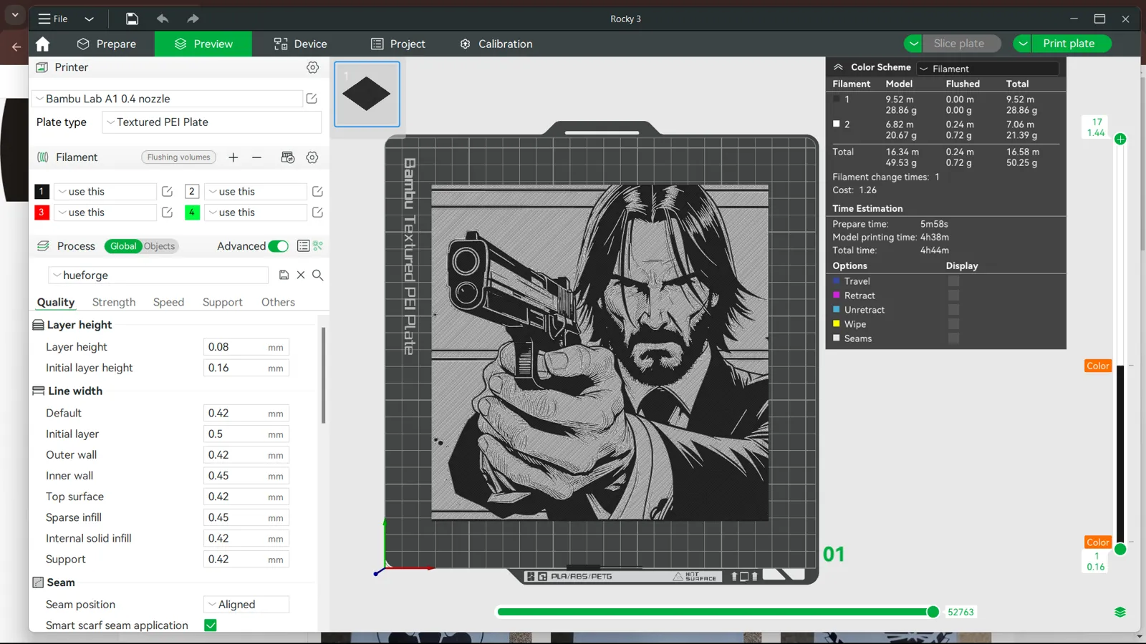This screenshot has width=1146, height=644.
Task: Toggle the Advanced mode switch
Action: point(279,246)
